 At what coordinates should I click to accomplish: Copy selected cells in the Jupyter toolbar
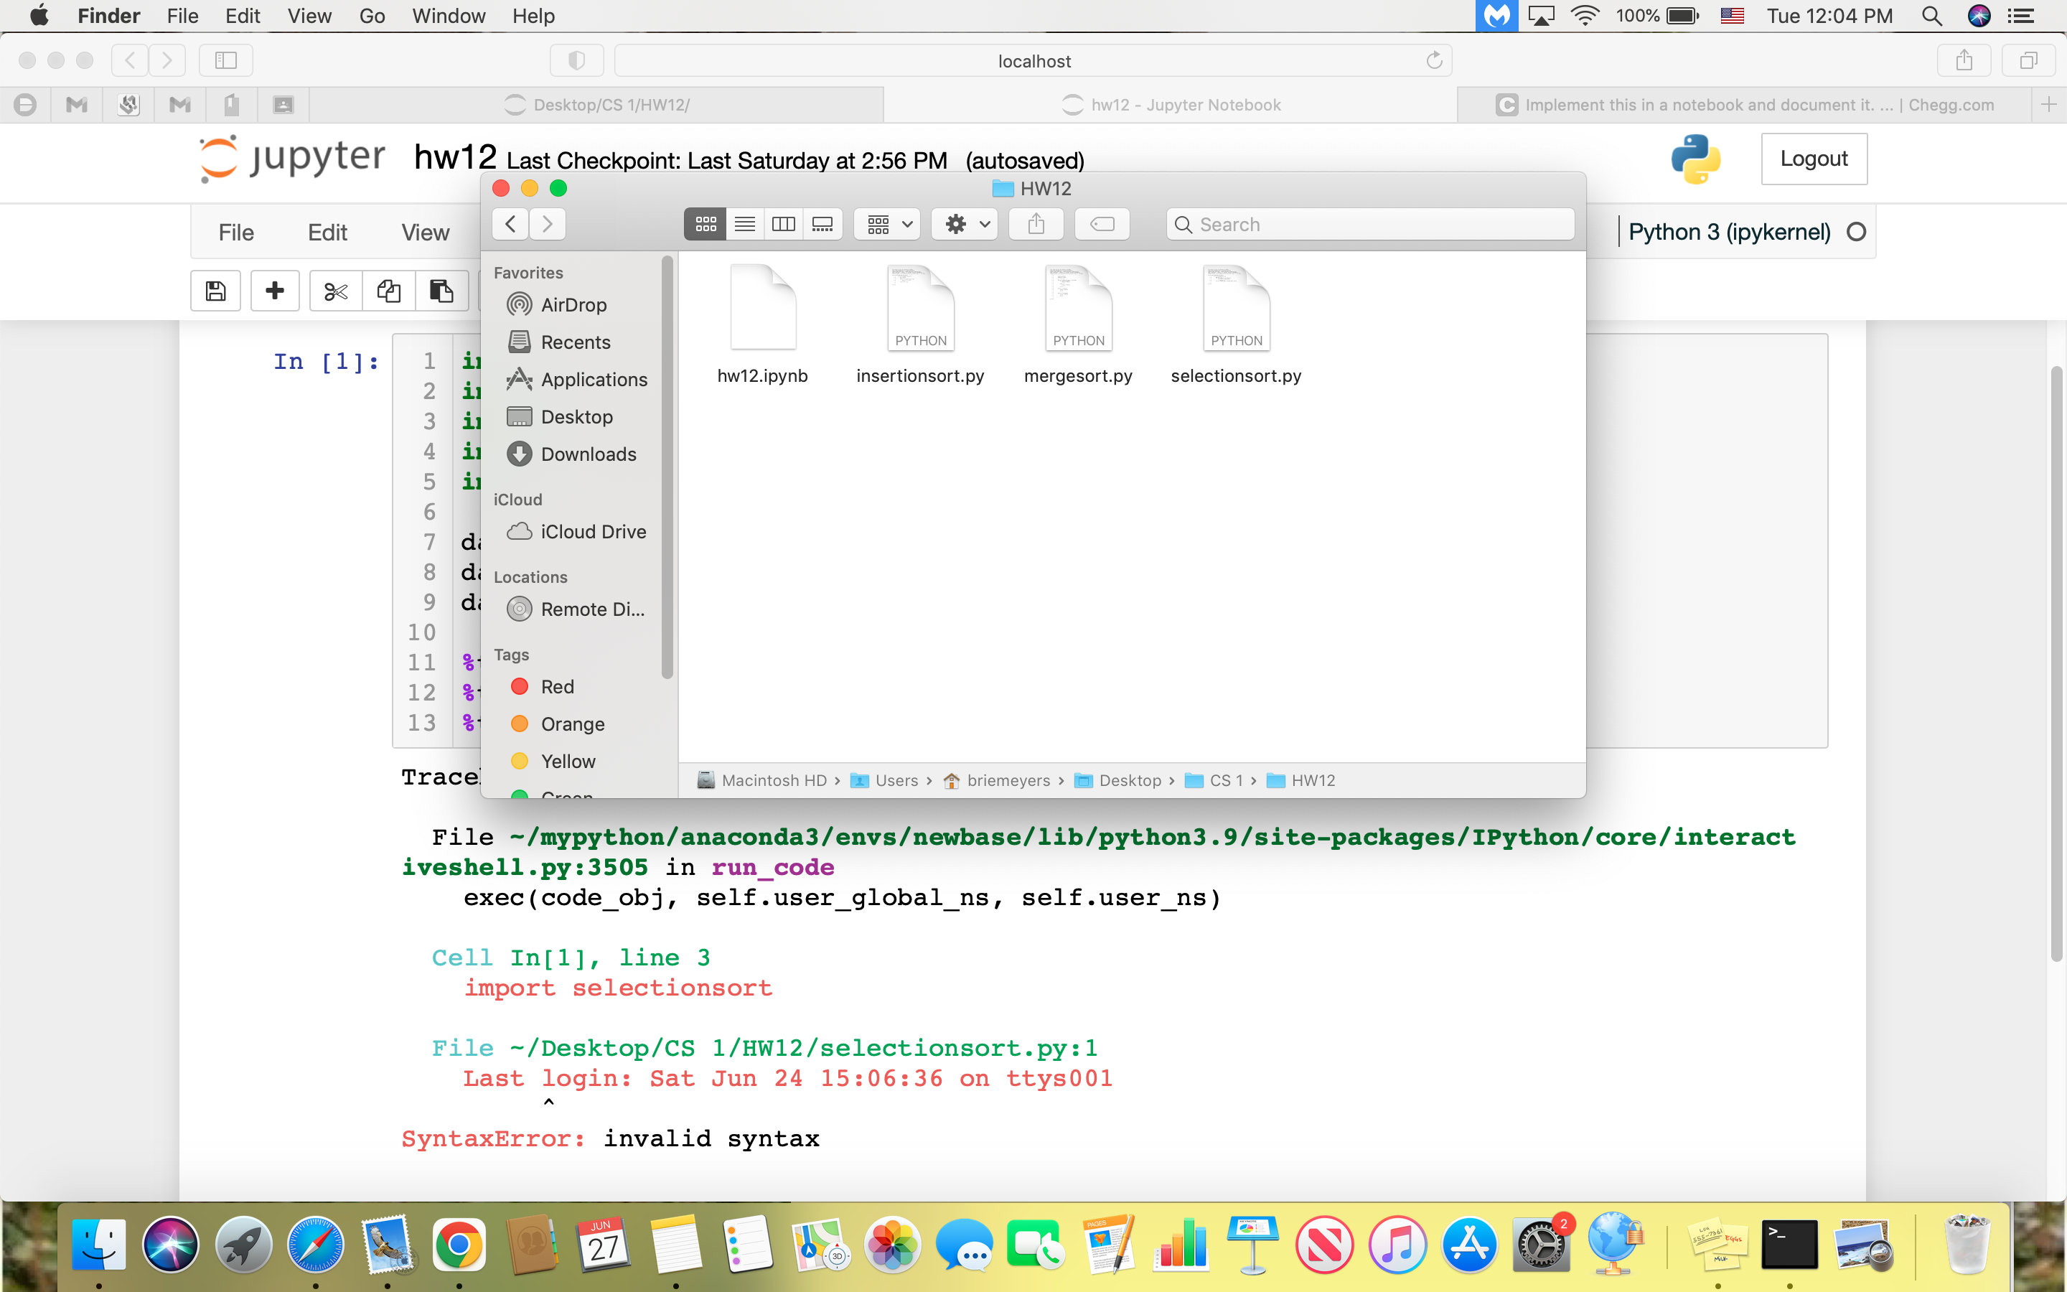click(x=388, y=291)
